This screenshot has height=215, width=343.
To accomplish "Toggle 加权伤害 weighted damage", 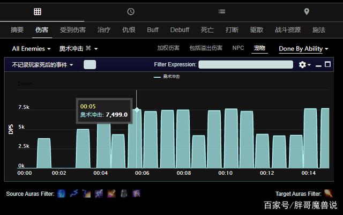I will pos(168,48).
